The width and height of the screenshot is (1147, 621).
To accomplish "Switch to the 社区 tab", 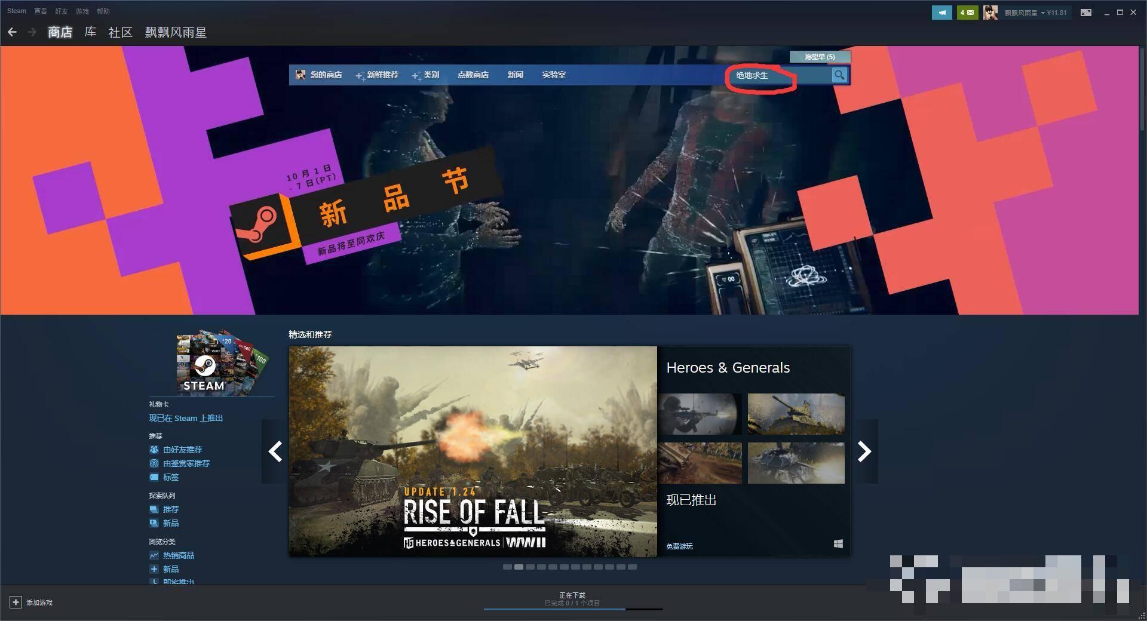I will [x=120, y=32].
